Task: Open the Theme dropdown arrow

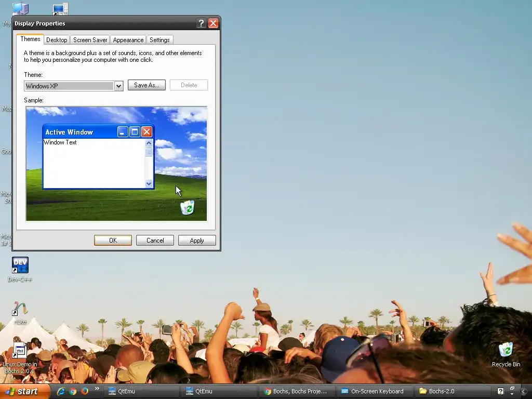Action: pos(118,86)
